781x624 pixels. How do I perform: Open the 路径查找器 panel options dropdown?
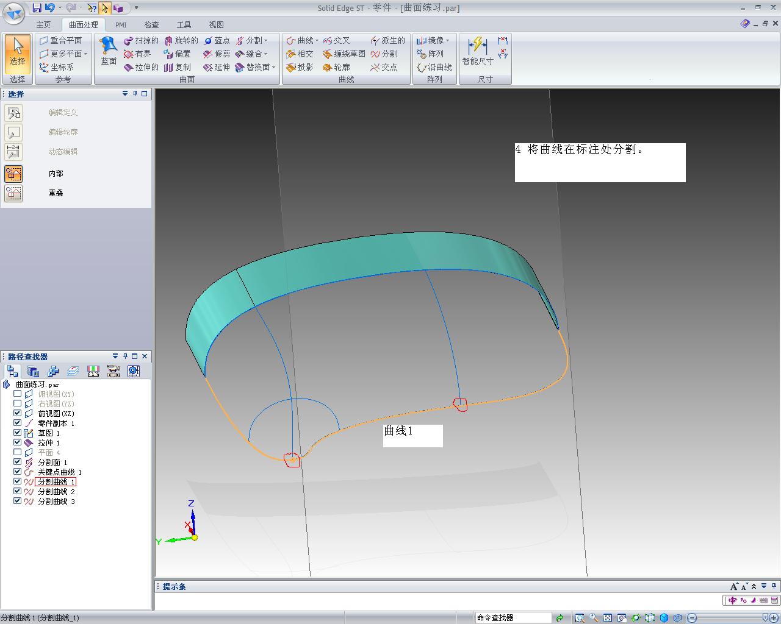click(x=115, y=356)
